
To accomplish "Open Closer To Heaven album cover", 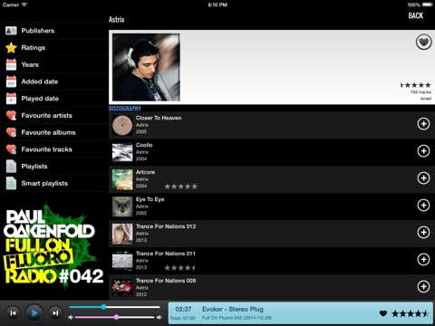I will coord(122,125).
